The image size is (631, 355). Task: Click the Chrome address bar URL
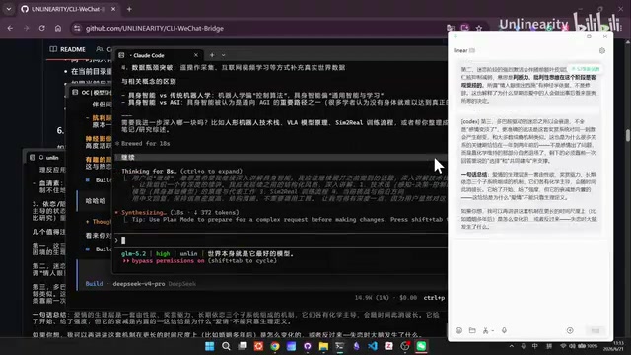click(155, 29)
